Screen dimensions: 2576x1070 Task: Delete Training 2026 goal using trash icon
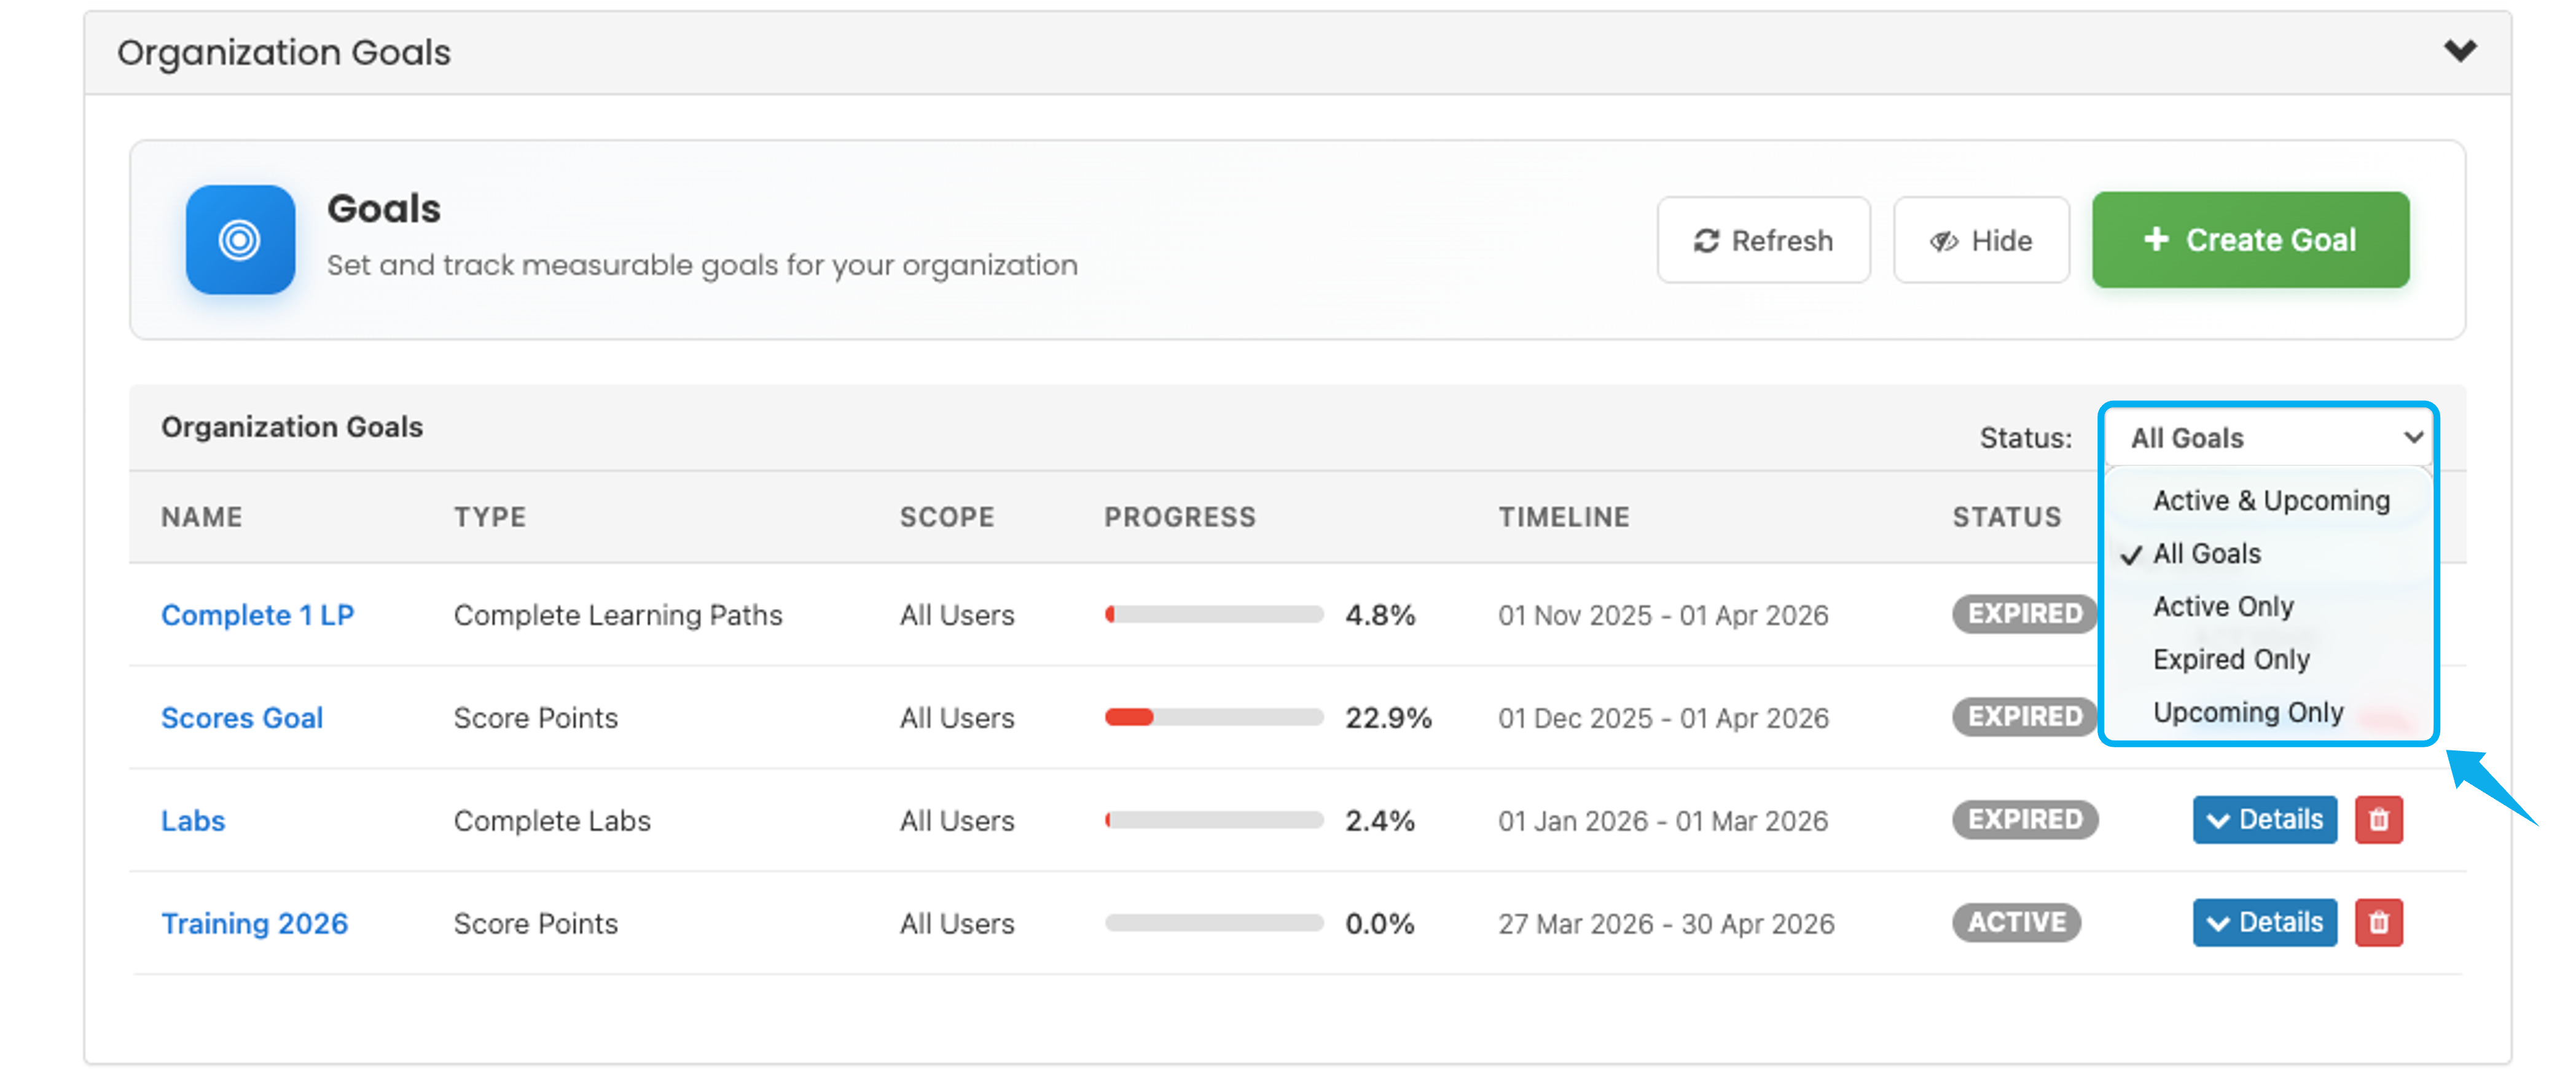(2378, 923)
